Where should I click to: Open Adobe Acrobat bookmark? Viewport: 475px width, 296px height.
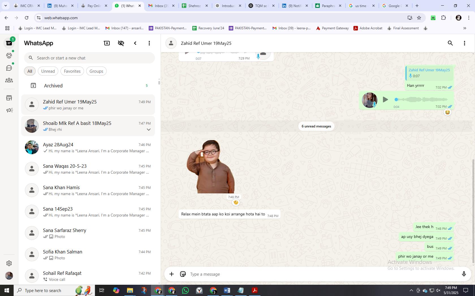point(368,28)
